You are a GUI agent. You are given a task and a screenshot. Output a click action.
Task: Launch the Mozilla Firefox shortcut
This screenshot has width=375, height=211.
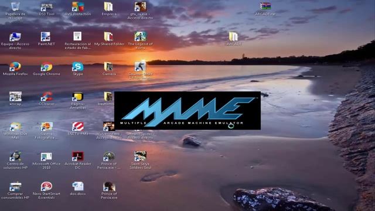click(15, 67)
